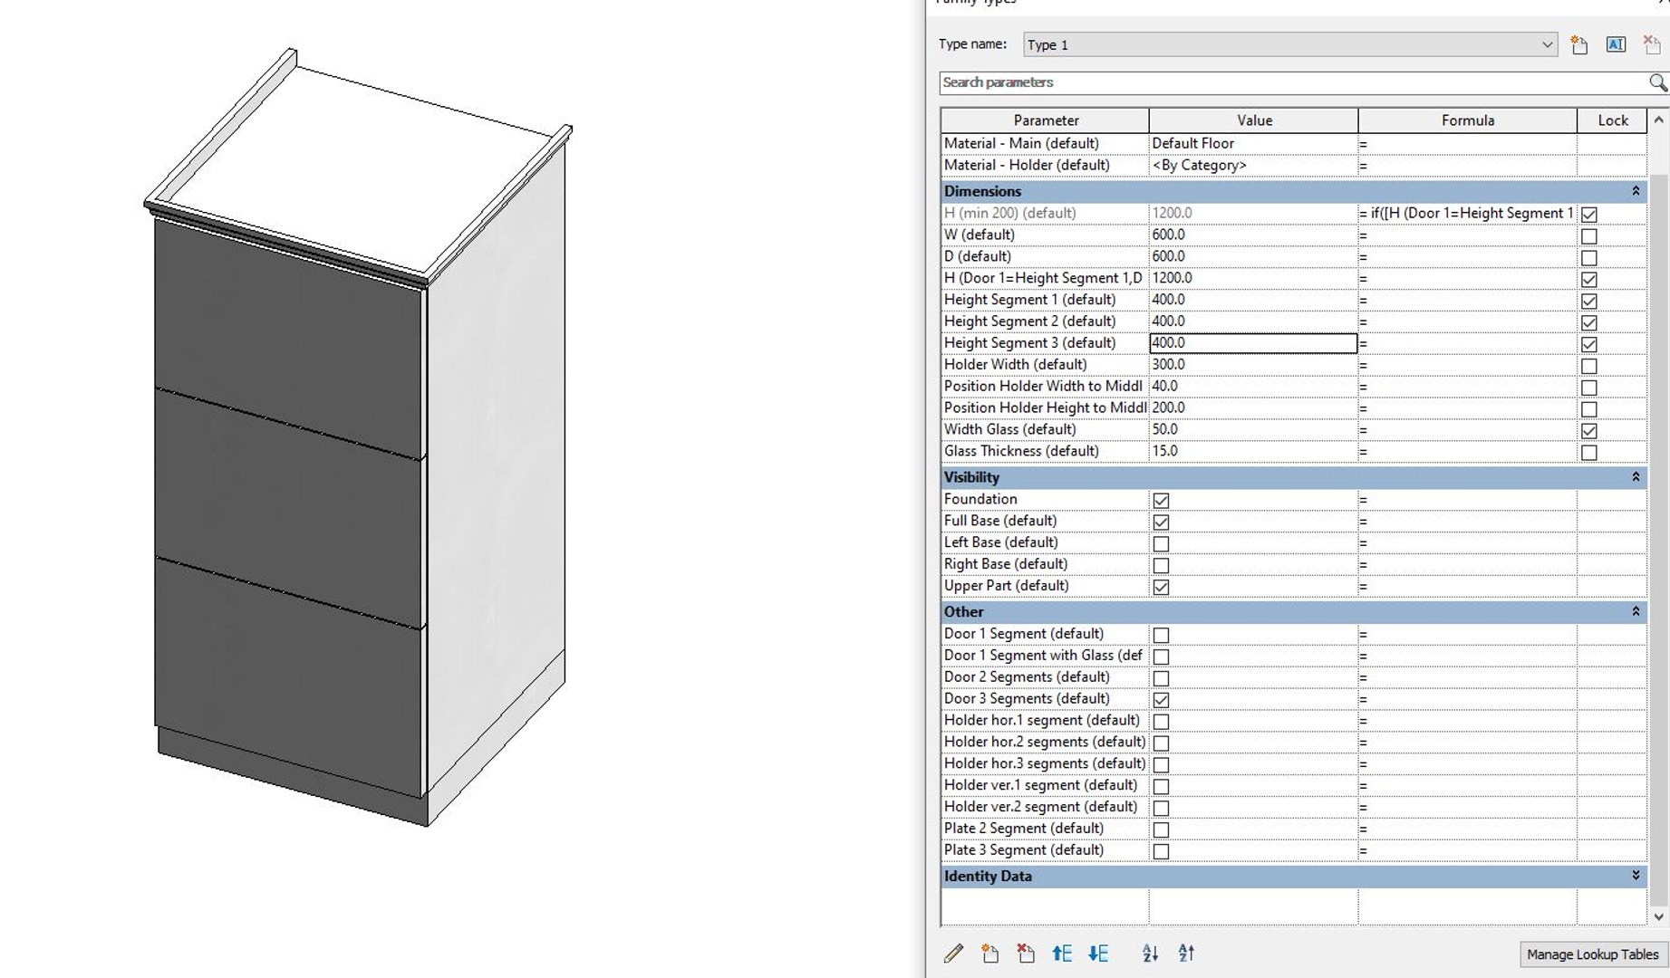Click scrollbar up arrow in parameter list

pos(1658,120)
